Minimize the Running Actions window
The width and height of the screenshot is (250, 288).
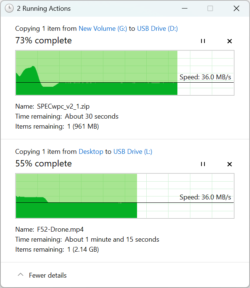point(184,8)
